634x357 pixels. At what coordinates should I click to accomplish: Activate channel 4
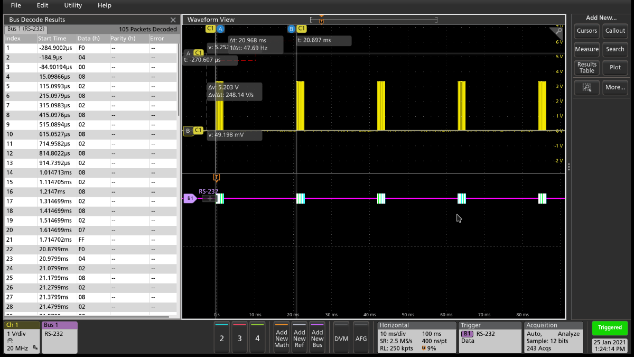click(x=257, y=337)
